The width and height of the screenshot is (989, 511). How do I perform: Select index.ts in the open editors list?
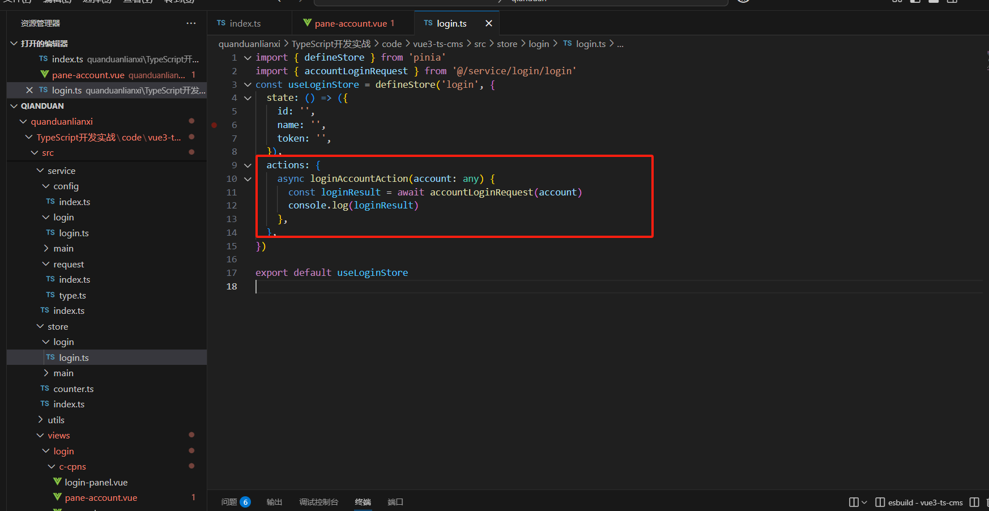click(106, 59)
